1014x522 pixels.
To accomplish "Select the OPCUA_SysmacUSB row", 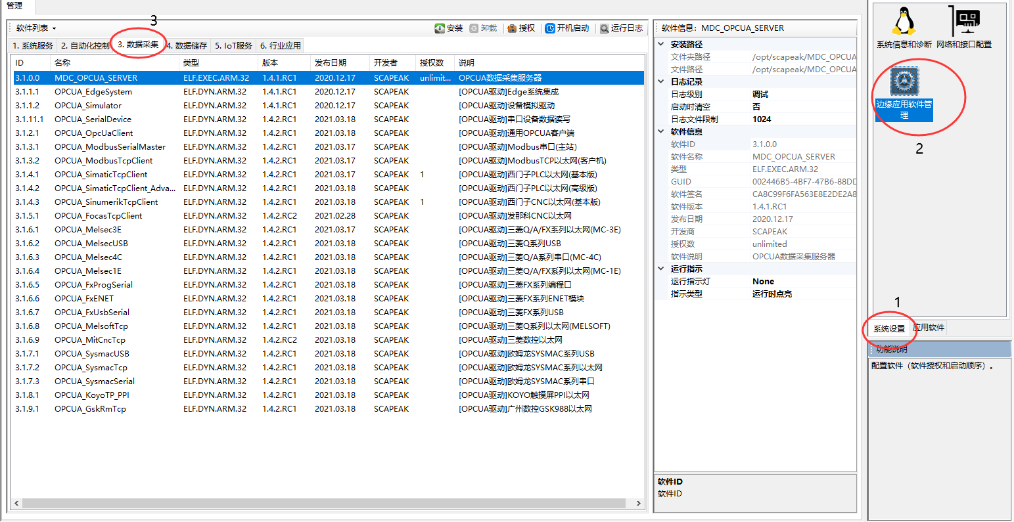I will [328, 354].
